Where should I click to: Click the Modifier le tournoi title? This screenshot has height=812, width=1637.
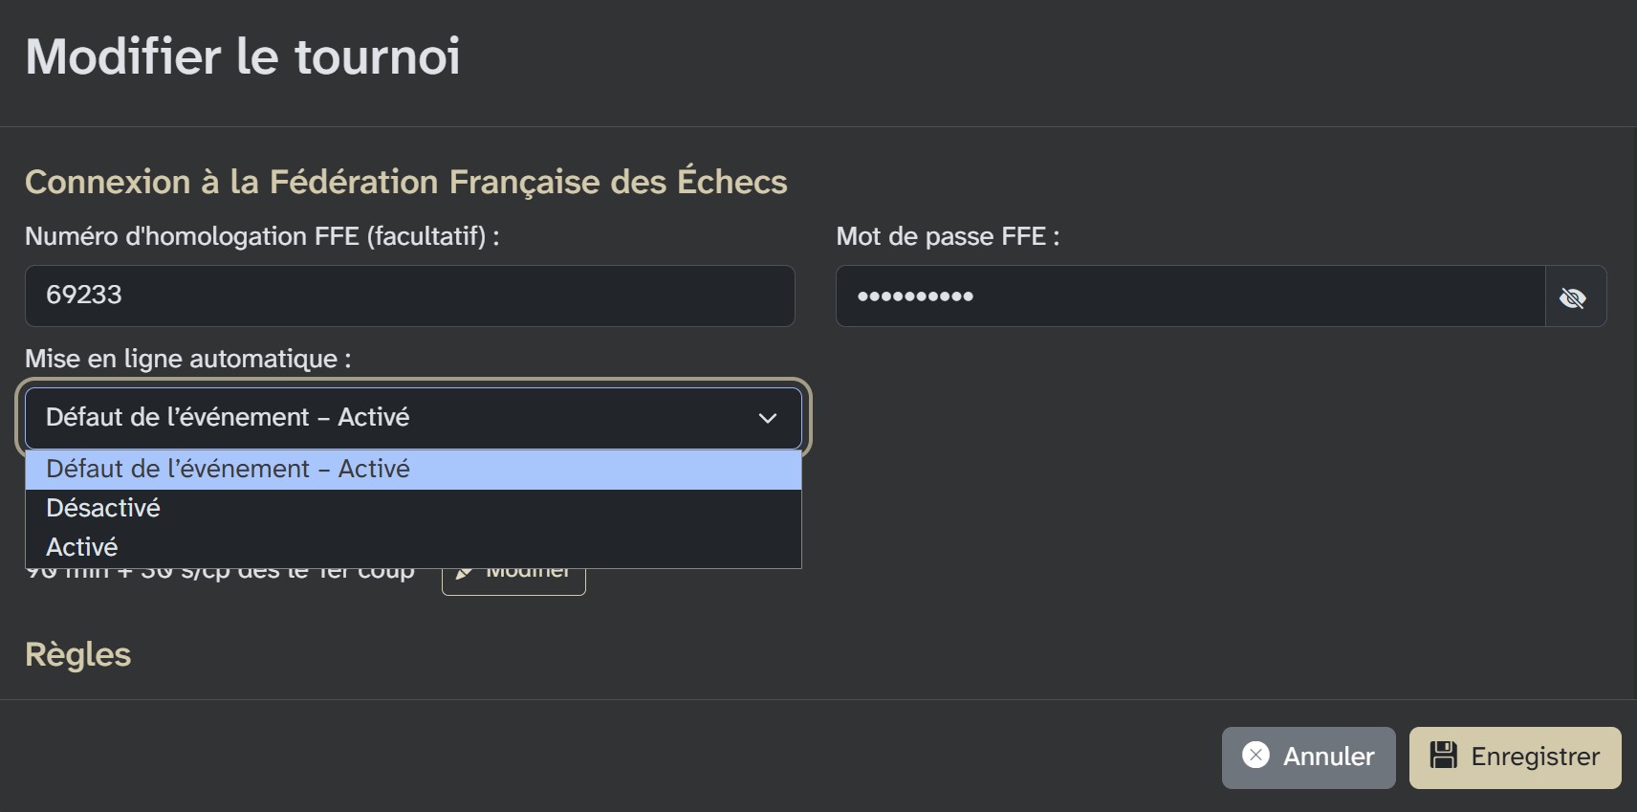pos(243,56)
